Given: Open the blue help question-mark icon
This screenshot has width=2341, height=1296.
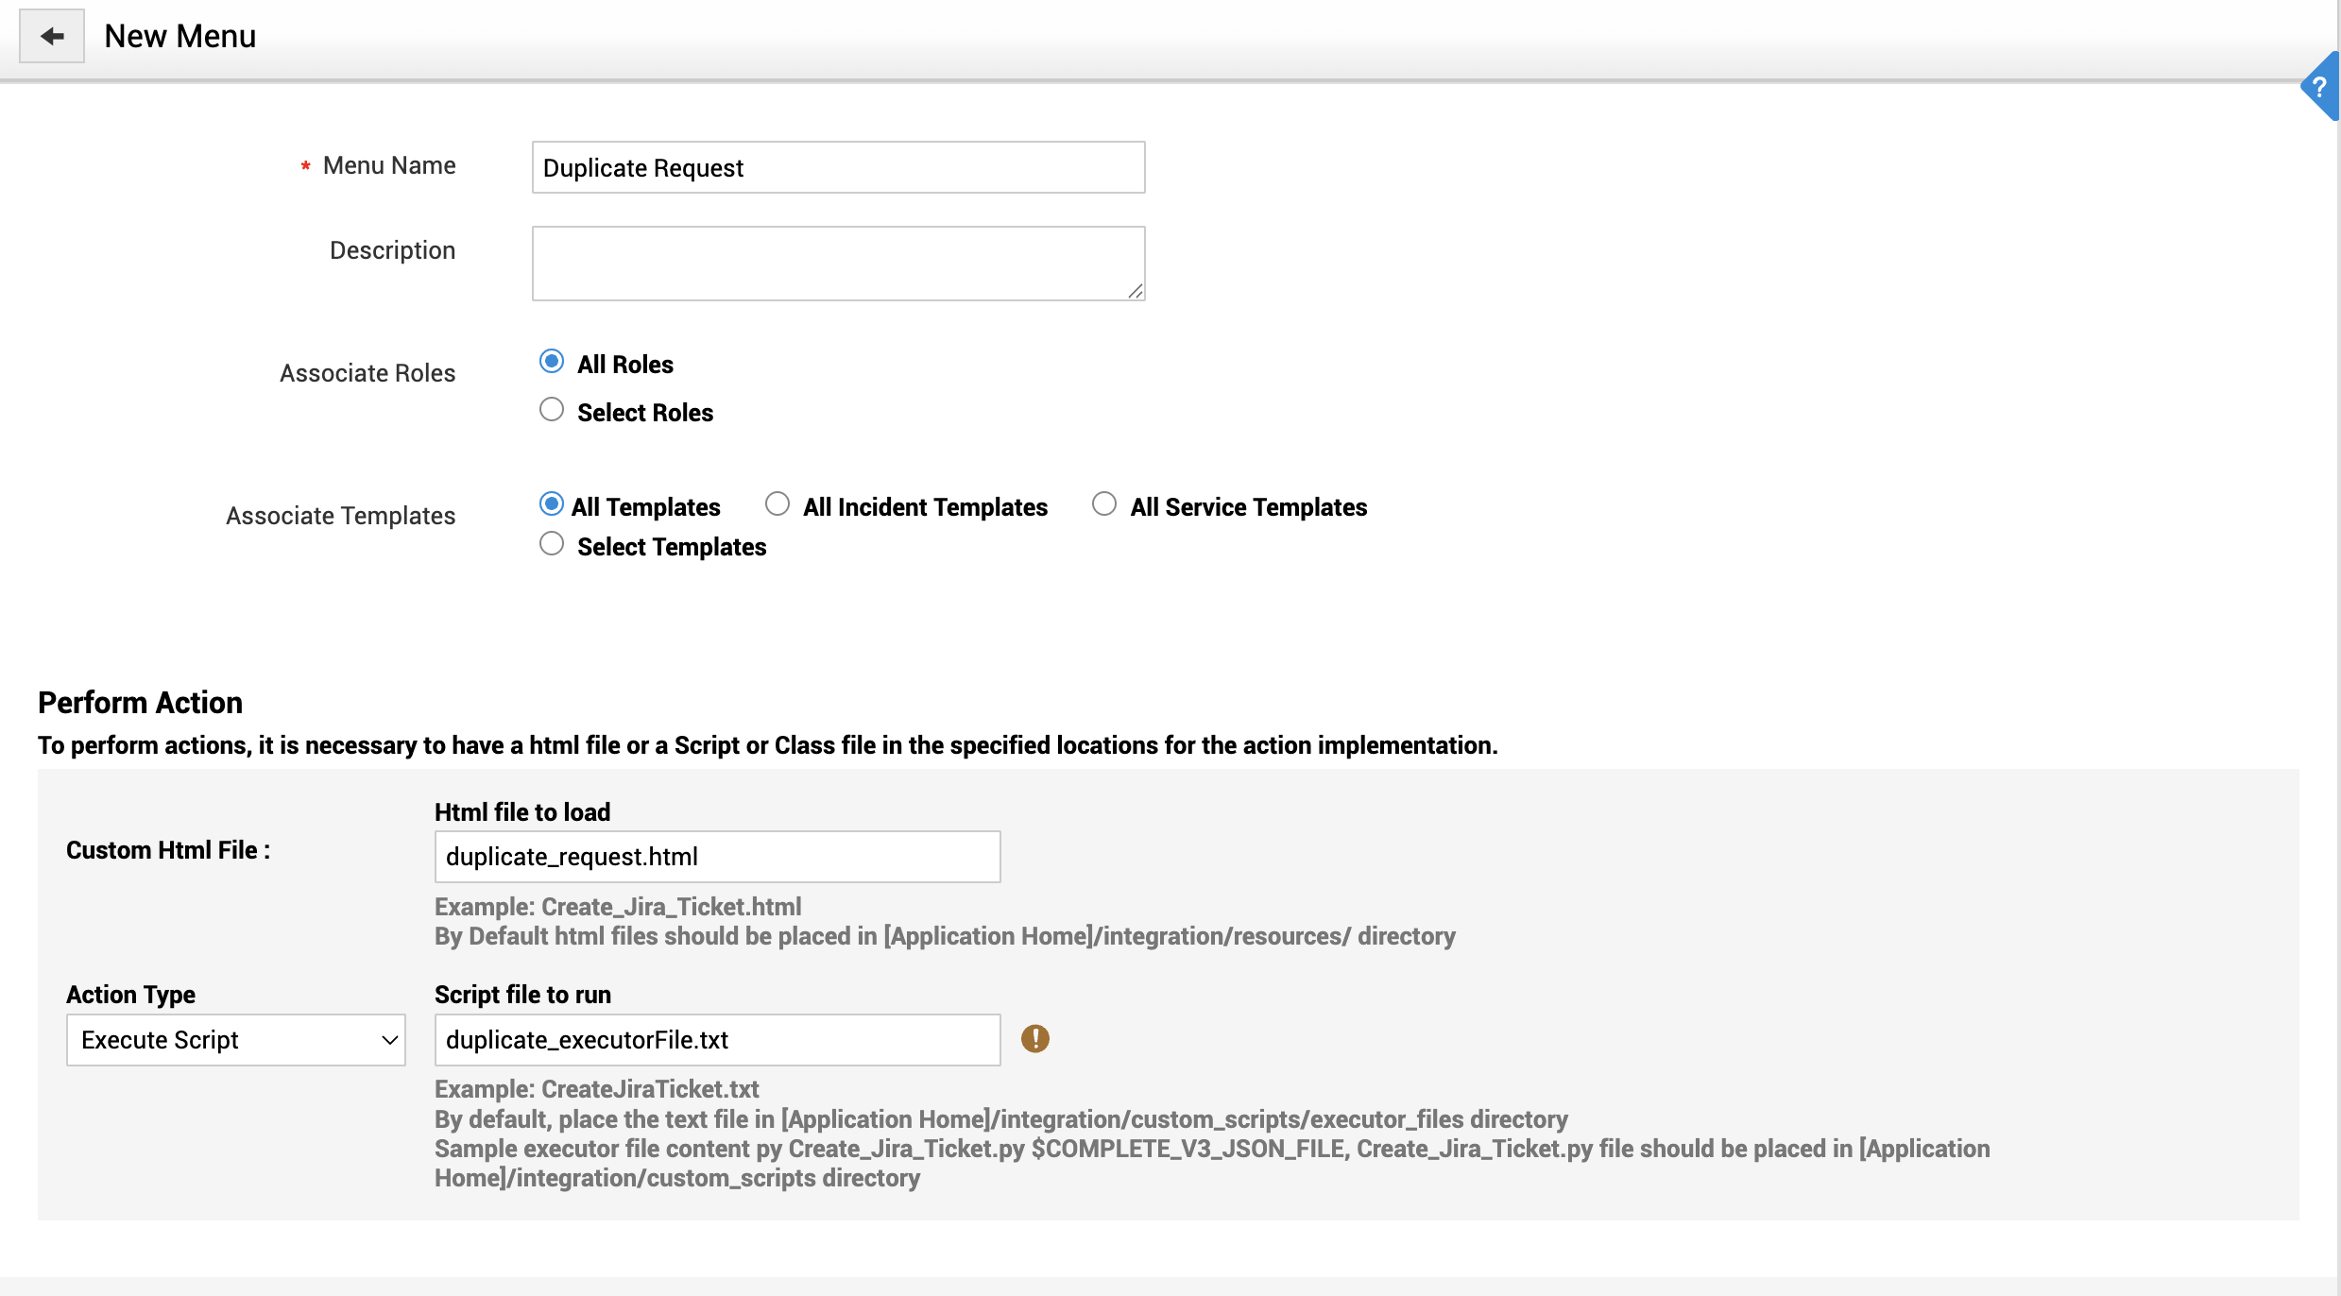Looking at the screenshot, I should (2319, 88).
